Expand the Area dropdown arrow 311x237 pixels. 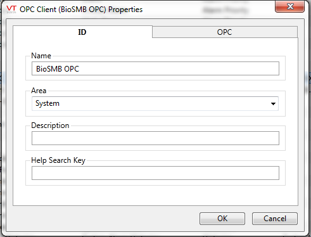pyautogui.click(x=273, y=104)
